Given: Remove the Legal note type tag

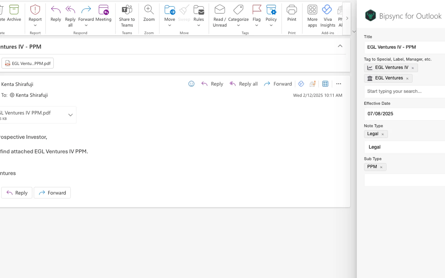Looking at the screenshot, I should tap(383, 134).
